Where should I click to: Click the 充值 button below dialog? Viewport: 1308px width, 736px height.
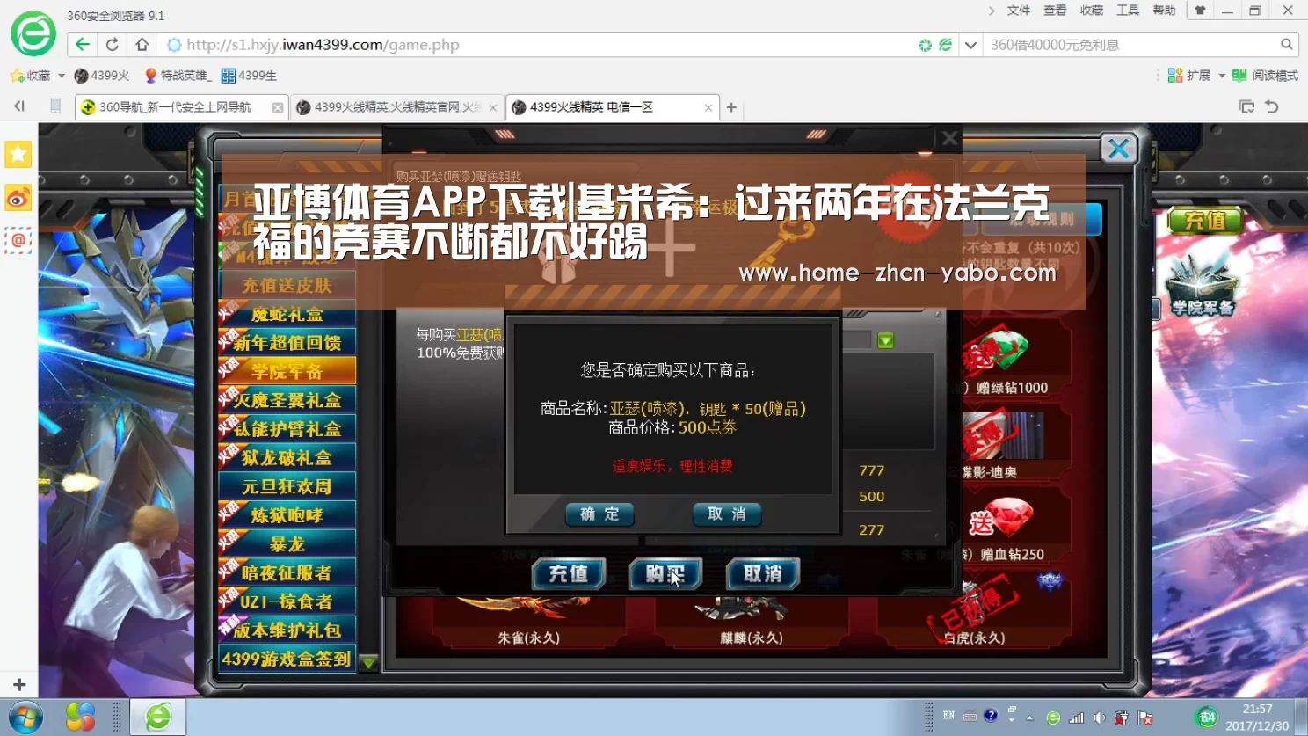click(568, 574)
